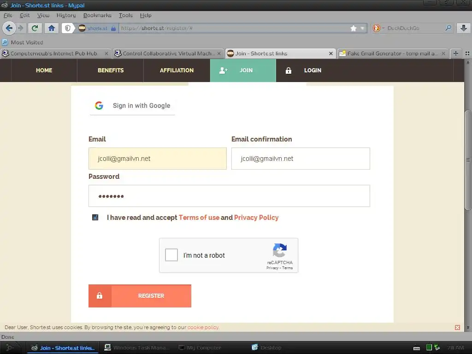Focus the Email input field
Image resolution: width=472 pixels, height=354 pixels.
coord(158,159)
